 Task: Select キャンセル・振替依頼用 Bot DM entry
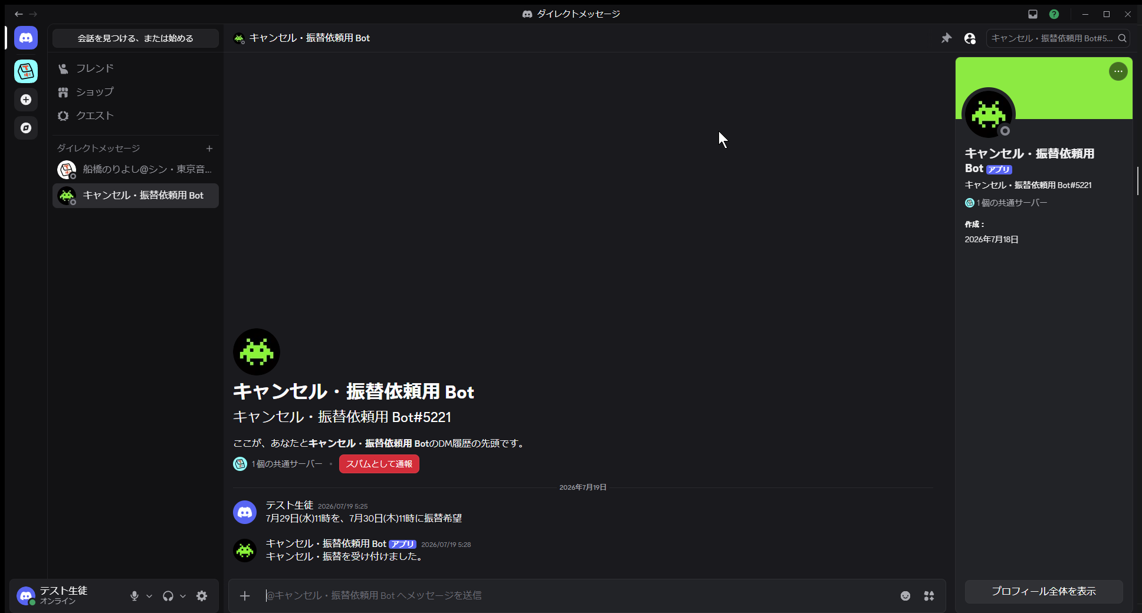136,196
